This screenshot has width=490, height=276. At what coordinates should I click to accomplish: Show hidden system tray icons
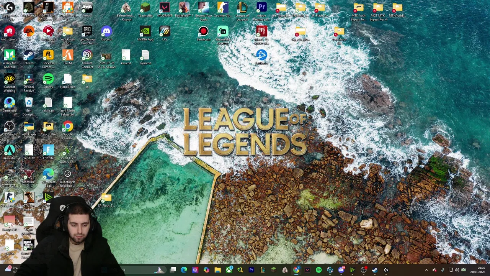pos(426,270)
